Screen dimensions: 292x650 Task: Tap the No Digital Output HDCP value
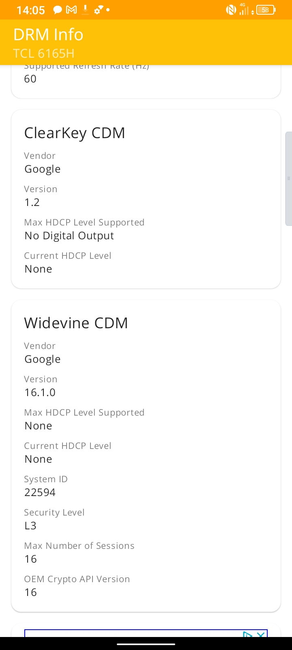69,236
